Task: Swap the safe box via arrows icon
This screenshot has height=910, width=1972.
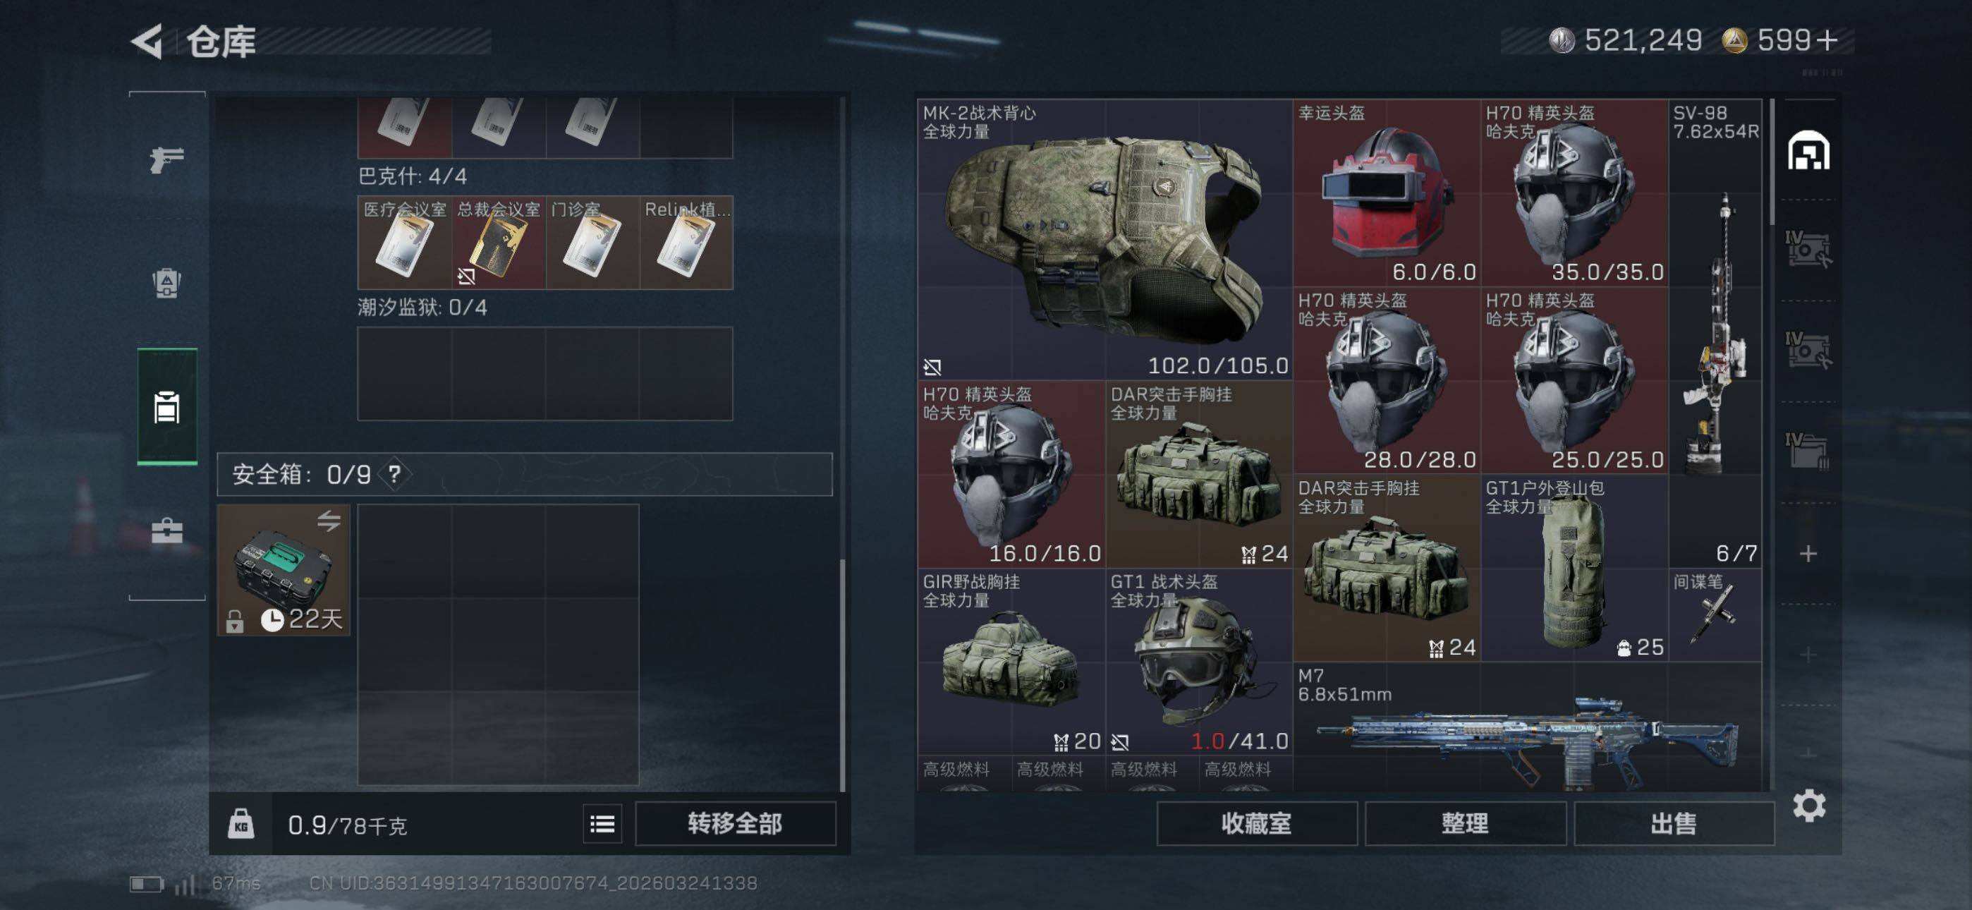Action: (x=329, y=521)
